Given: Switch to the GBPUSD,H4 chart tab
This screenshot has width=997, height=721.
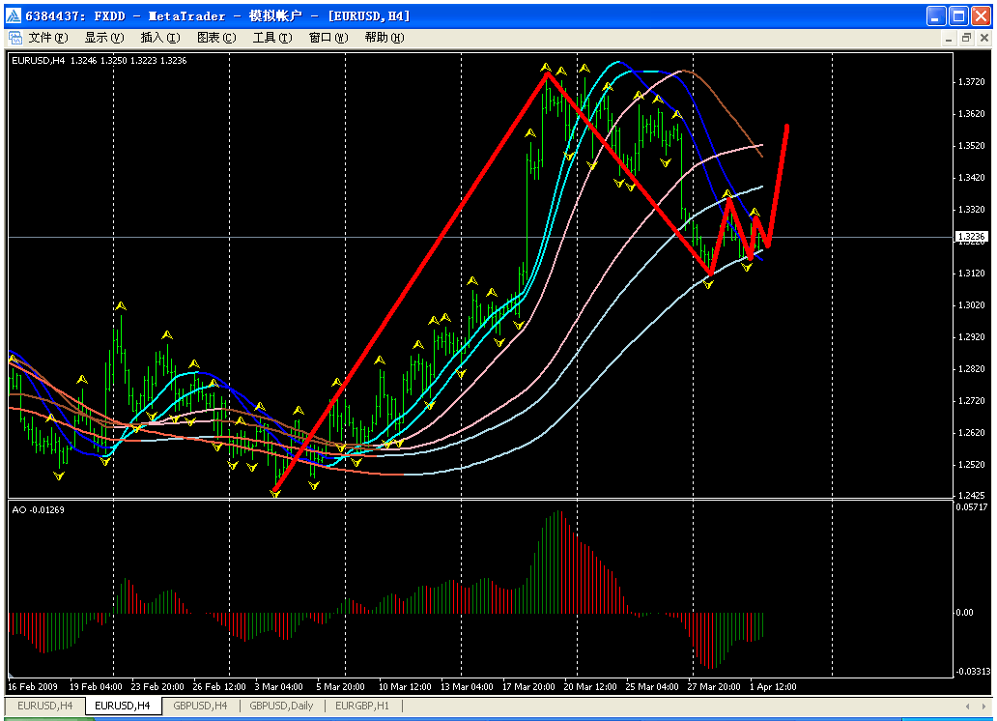Looking at the screenshot, I should tap(200, 707).
